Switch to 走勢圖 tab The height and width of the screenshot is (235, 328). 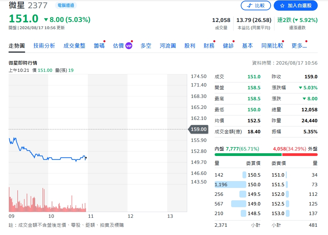(x=17, y=46)
